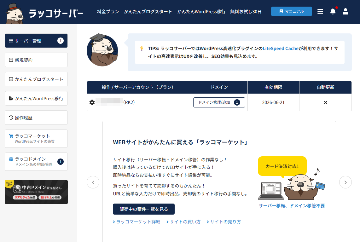Open サーバー管理 in the sidebar
Viewport: 360px width, 242px height.
tap(36, 41)
